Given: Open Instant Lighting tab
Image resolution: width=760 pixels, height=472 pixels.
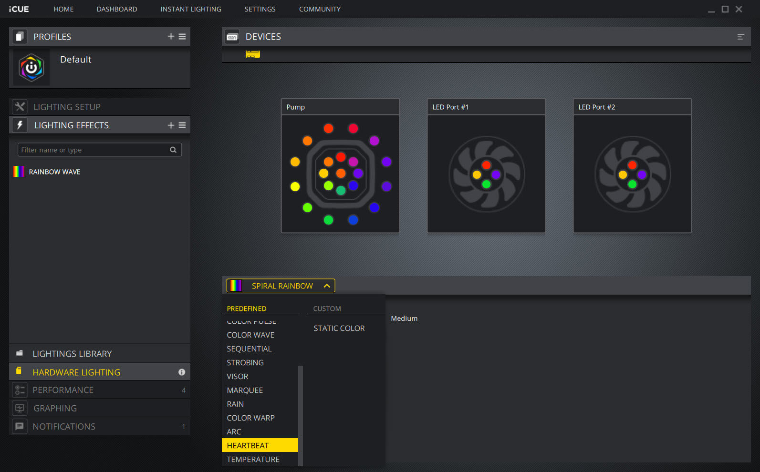Looking at the screenshot, I should 191,9.
